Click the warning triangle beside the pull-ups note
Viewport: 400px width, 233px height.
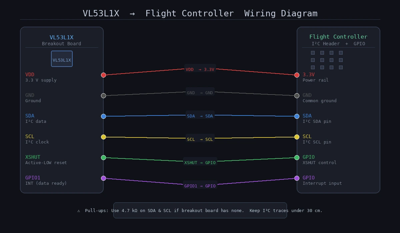pyautogui.click(x=79, y=210)
